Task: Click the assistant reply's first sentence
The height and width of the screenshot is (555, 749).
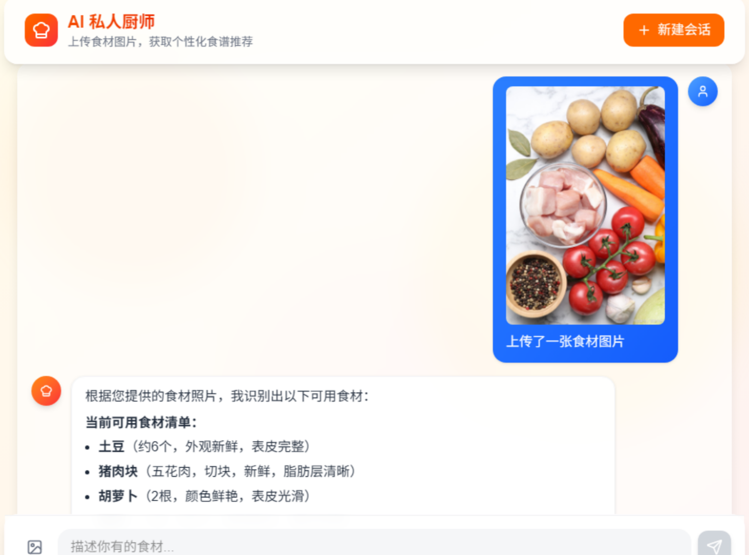Action: pos(227,396)
